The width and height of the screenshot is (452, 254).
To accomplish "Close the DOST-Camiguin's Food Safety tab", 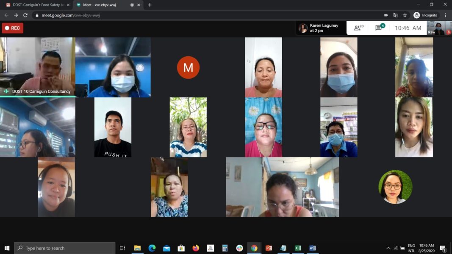I will [68, 5].
